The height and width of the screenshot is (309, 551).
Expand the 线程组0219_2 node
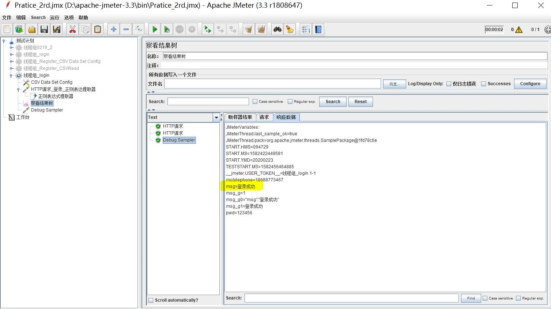point(11,48)
